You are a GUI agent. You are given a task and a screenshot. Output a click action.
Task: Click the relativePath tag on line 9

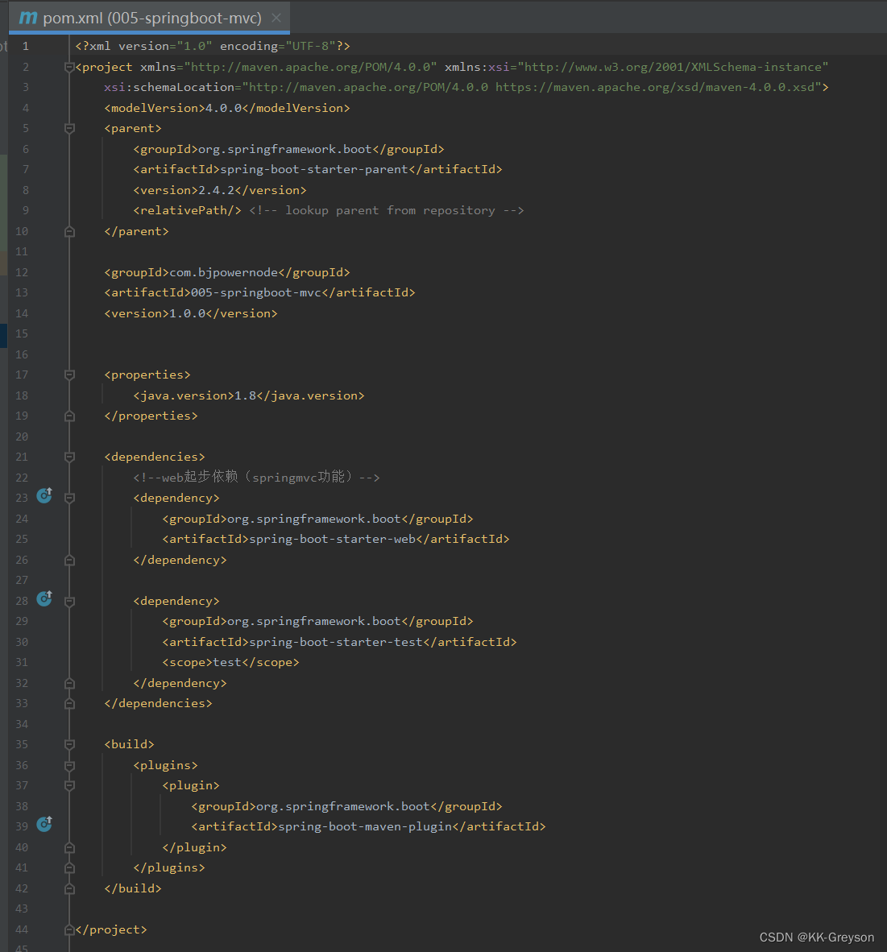[x=187, y=211]
